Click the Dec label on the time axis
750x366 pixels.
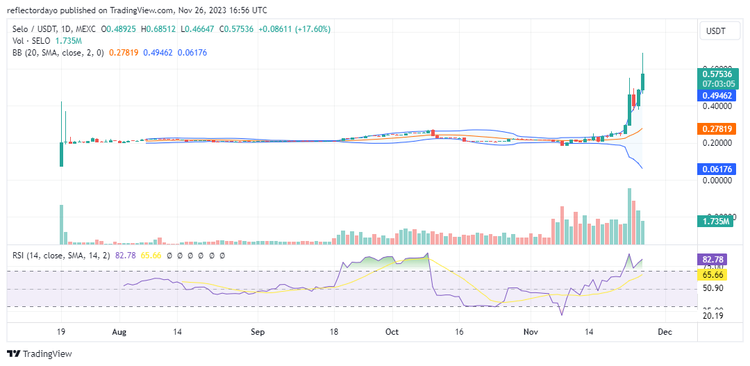[x=665, y=332]
